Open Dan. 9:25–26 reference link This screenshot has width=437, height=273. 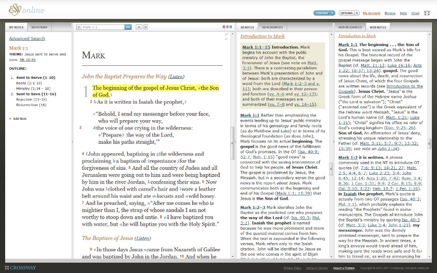[400, 128]
